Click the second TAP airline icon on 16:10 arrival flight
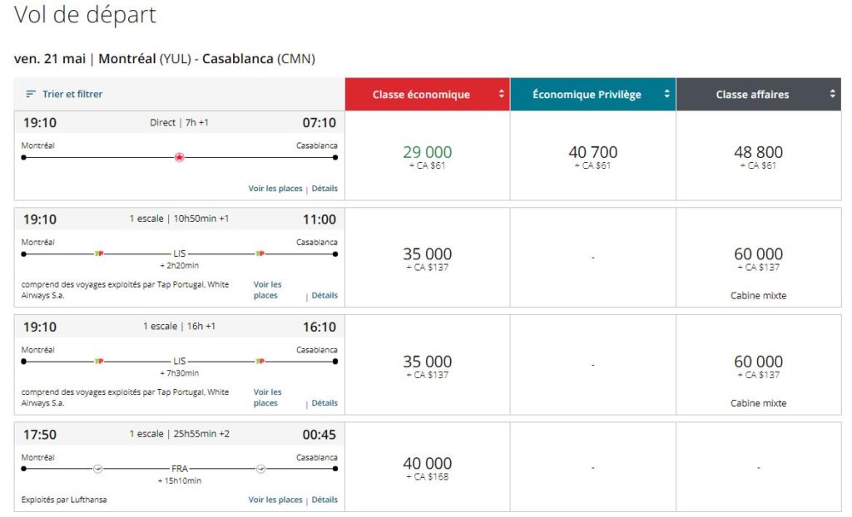This screenshot has height=517, width=852. (x=260, y=362)
